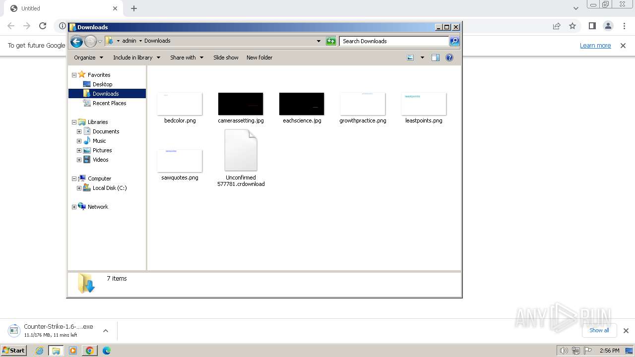Select the Music library
Screen dimensions: 635x357
pos(99,141)
